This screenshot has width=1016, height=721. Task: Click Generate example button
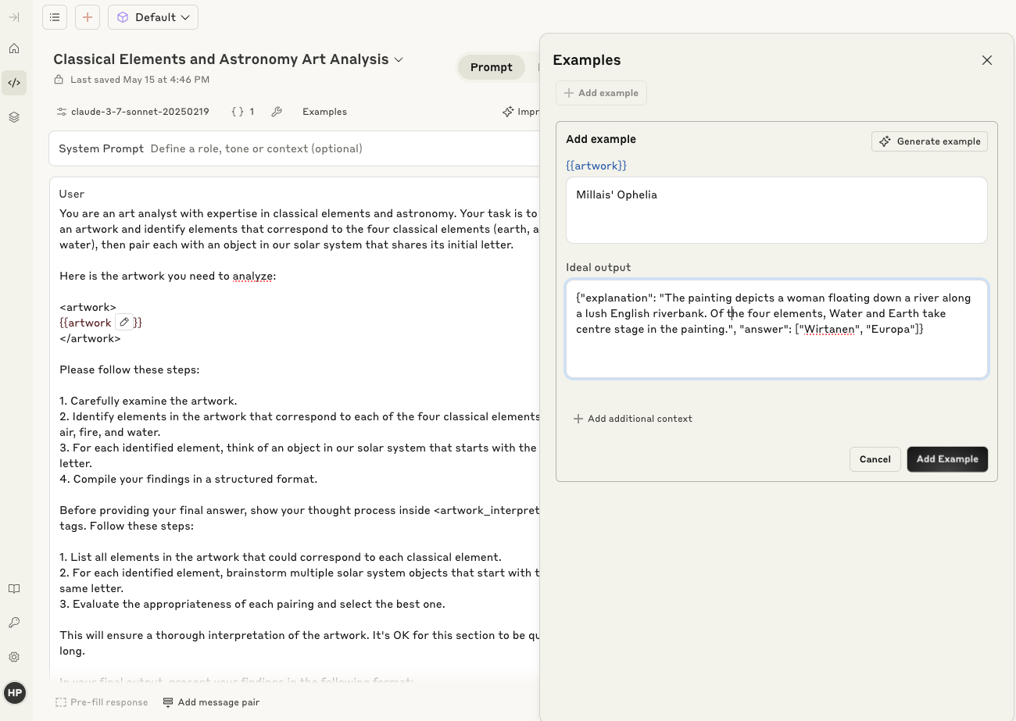coord(930,141)
